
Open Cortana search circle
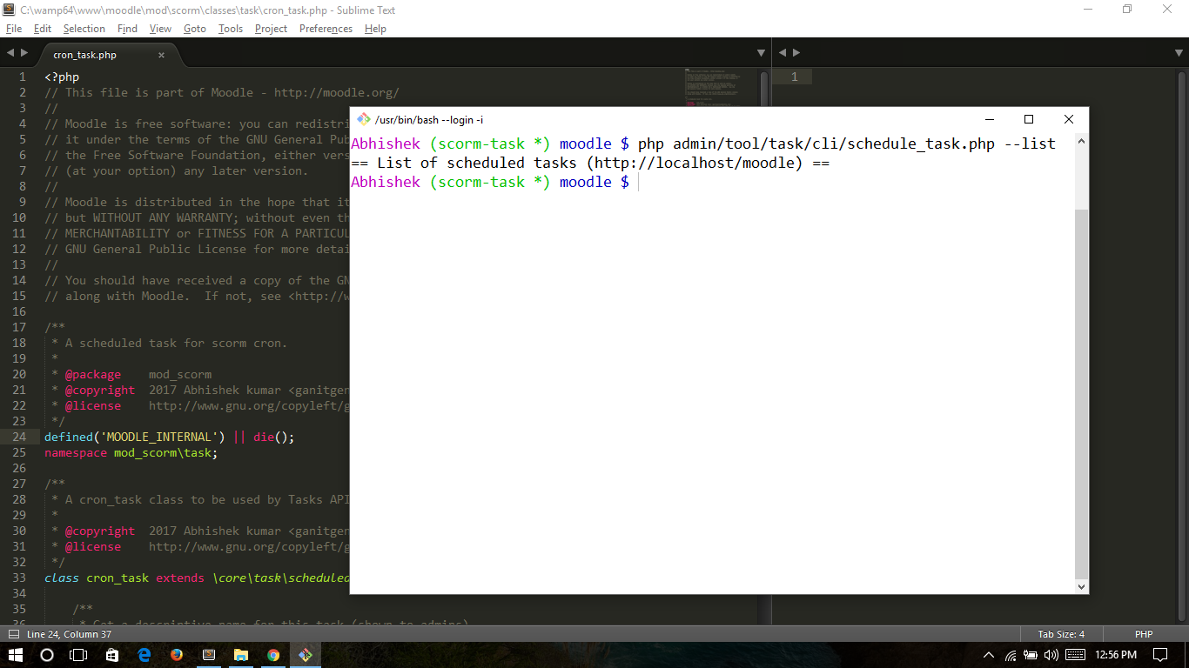tap(47, 655)
